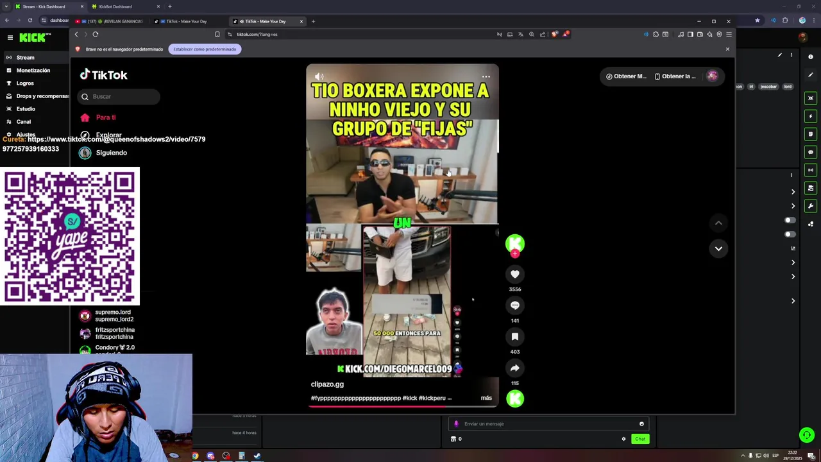
Task: Dismiss the default browser infobar
Action: 727,49
